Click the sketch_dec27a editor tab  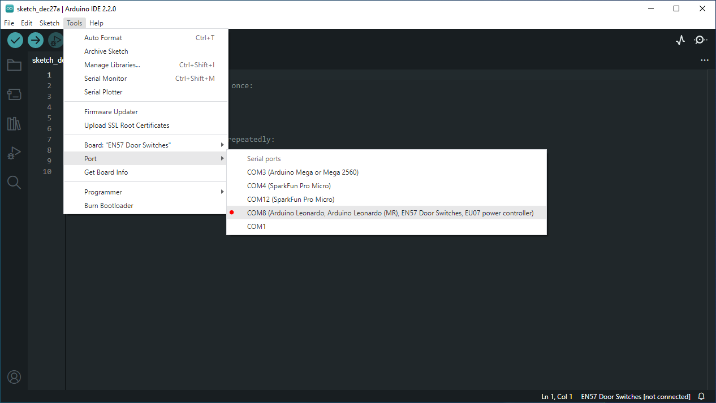(x=46, y=60)
